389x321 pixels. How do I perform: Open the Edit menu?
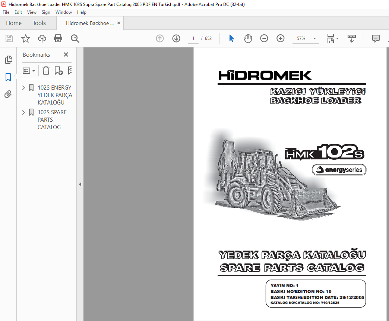click(x=18, y=12)
